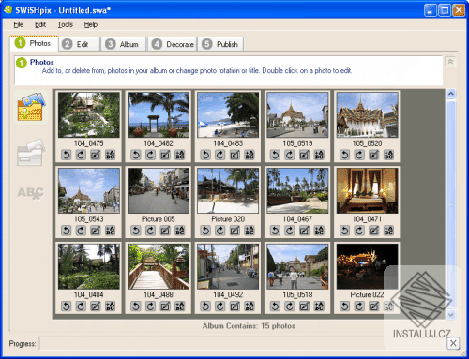
Task: Rotate photo 104_0482 counter-clockwise
Action: pos(136,155)
